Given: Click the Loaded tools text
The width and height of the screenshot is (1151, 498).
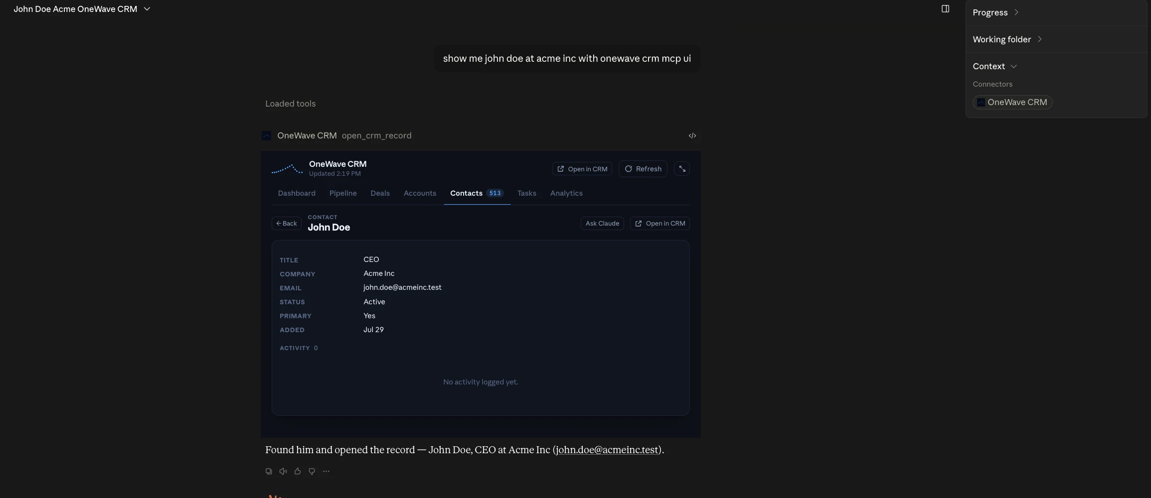Looking at the screenshot, I should (x=290, y=104).
